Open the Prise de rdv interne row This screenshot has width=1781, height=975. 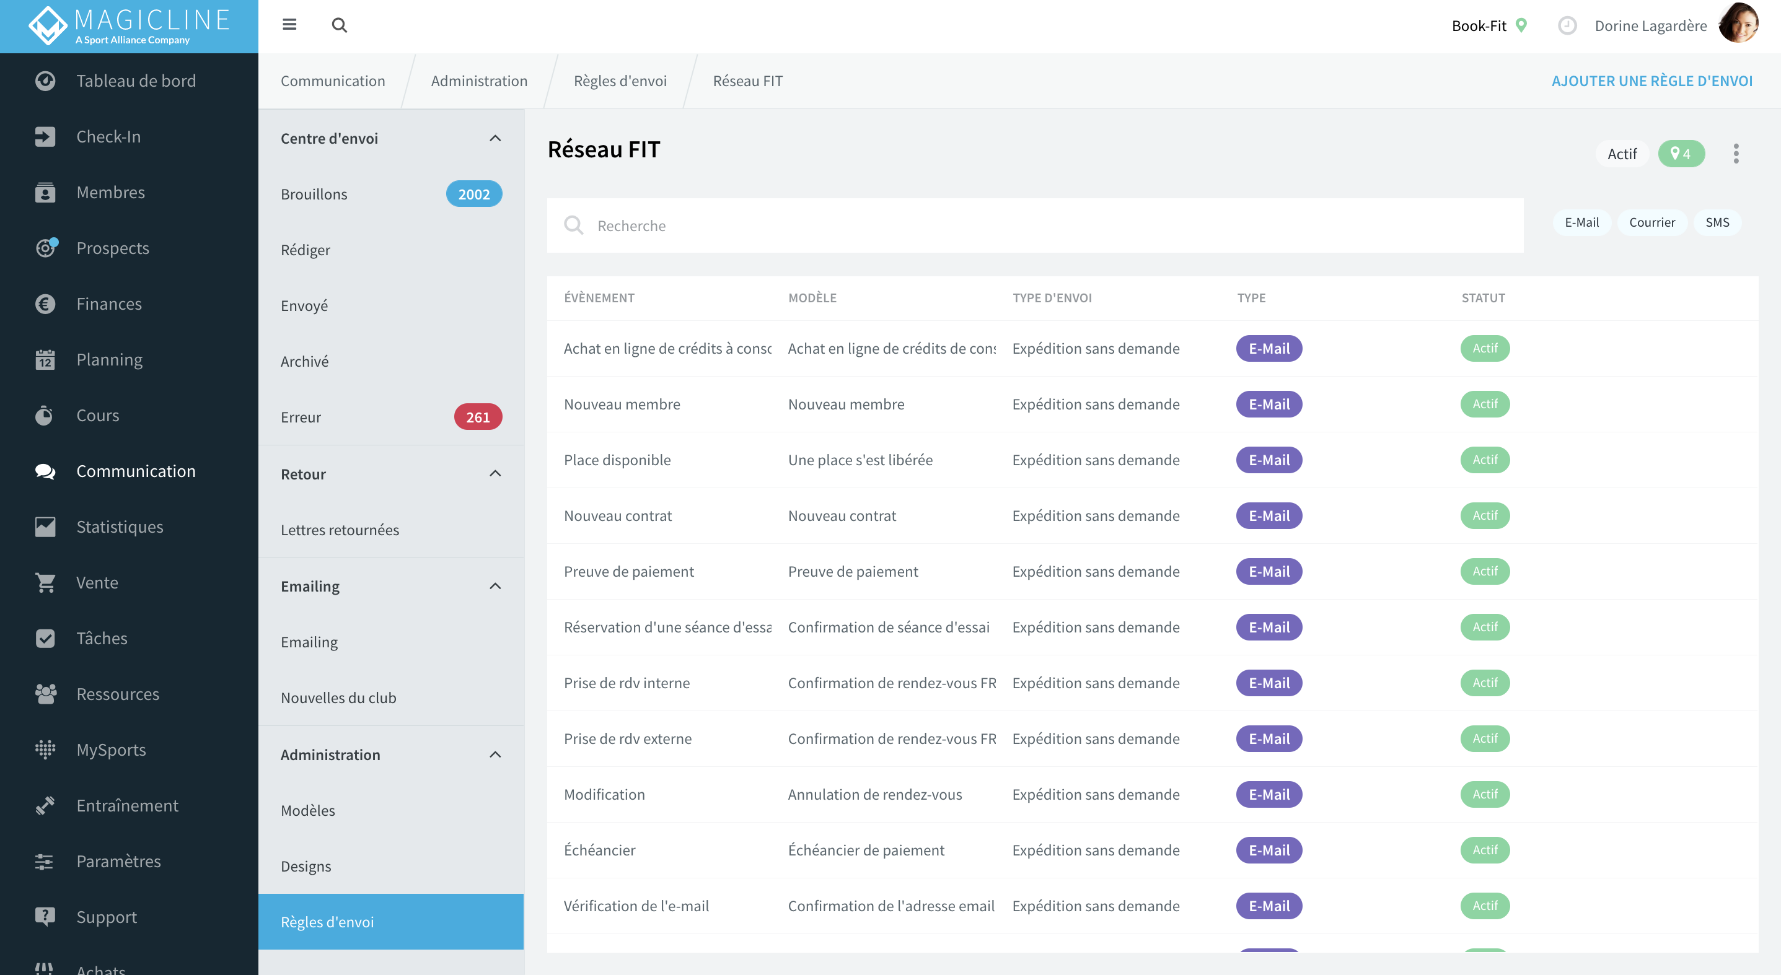1153,683
